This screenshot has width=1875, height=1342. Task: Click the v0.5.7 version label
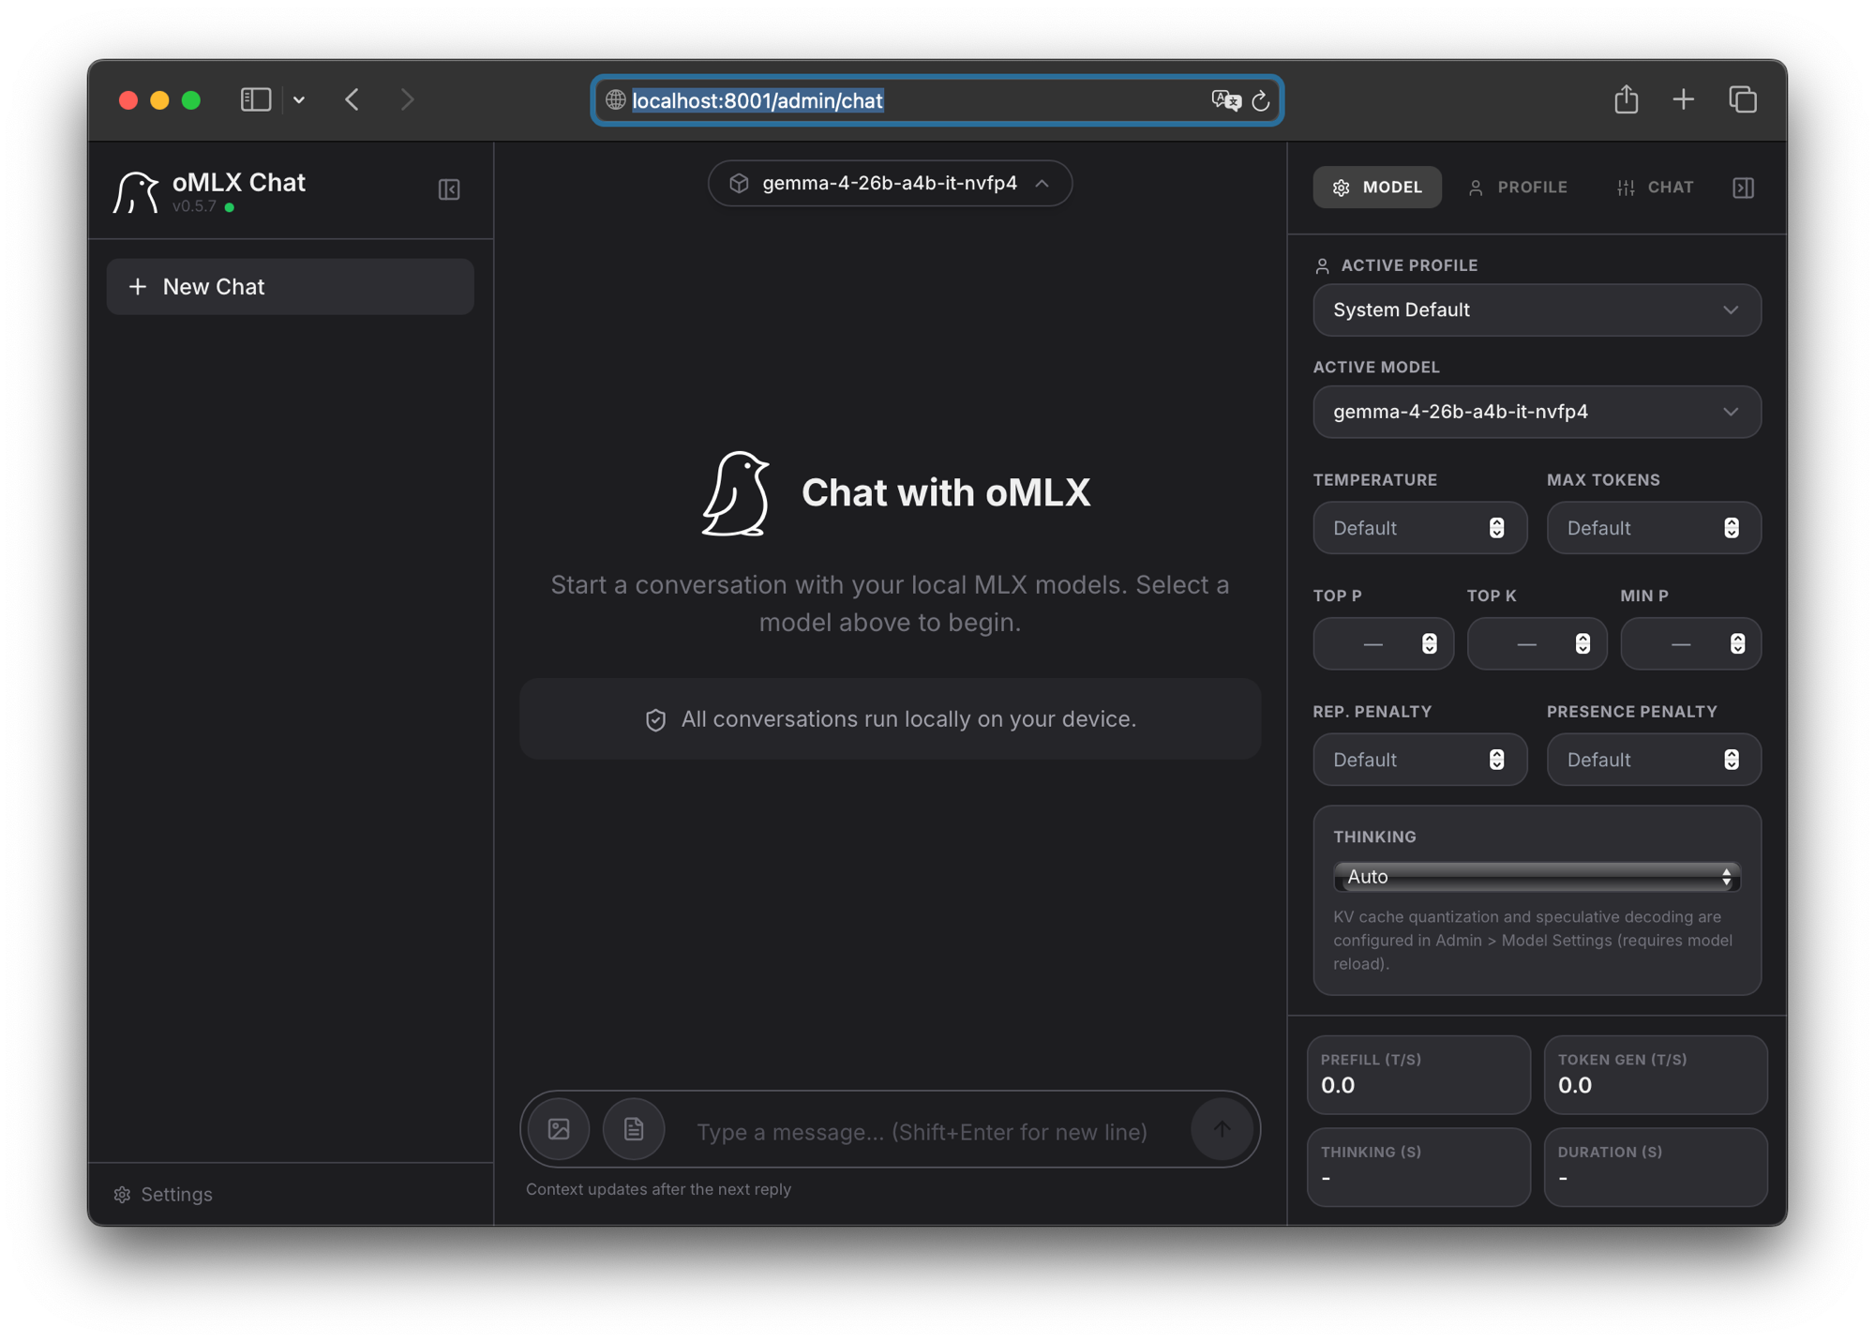tap(194, 206)
